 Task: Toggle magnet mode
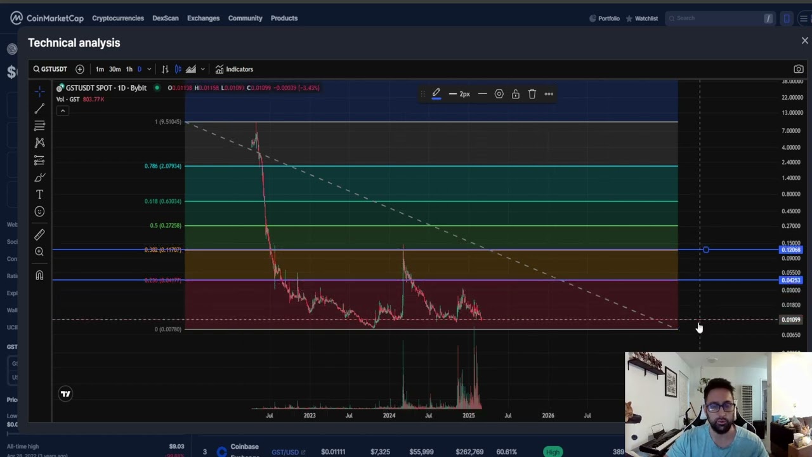click(39, 275)
